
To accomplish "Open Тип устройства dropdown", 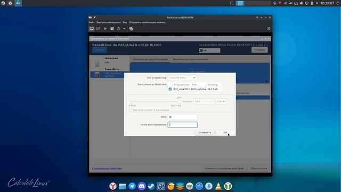I will [182, 78].
